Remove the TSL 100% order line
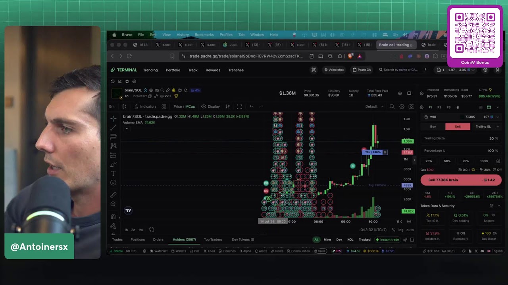 (x=385, y=152)
